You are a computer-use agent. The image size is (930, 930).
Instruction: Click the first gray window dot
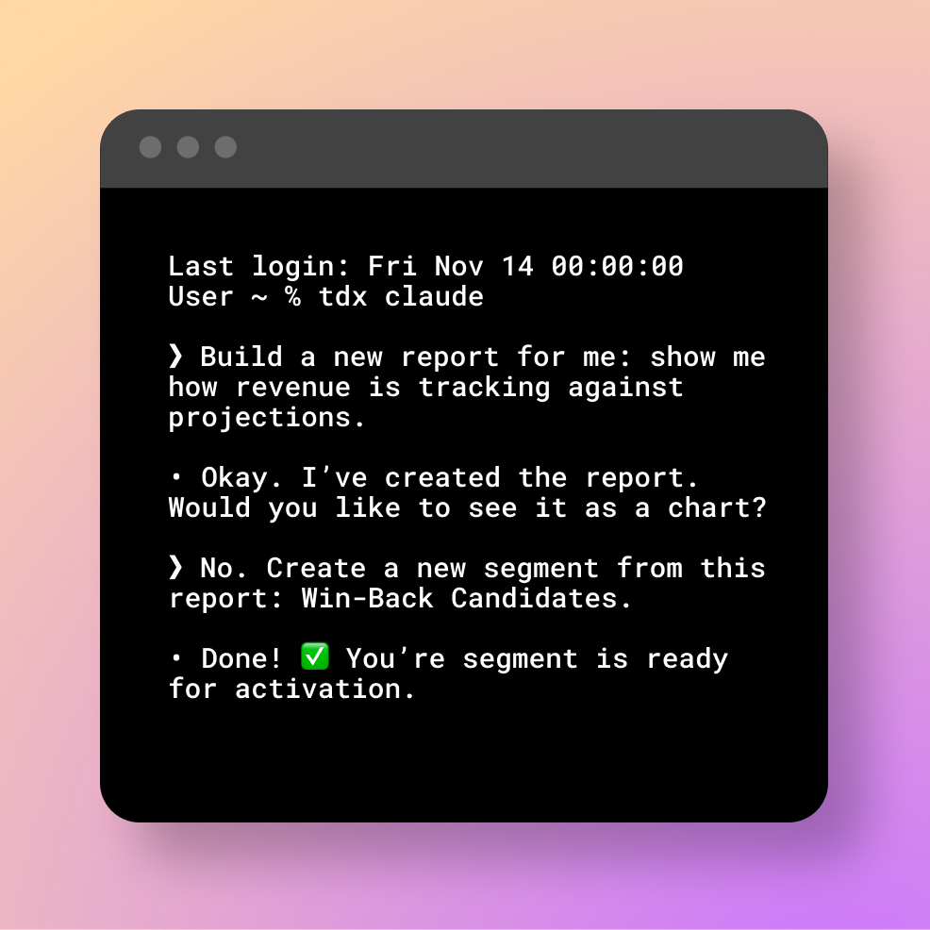(150, 147)
